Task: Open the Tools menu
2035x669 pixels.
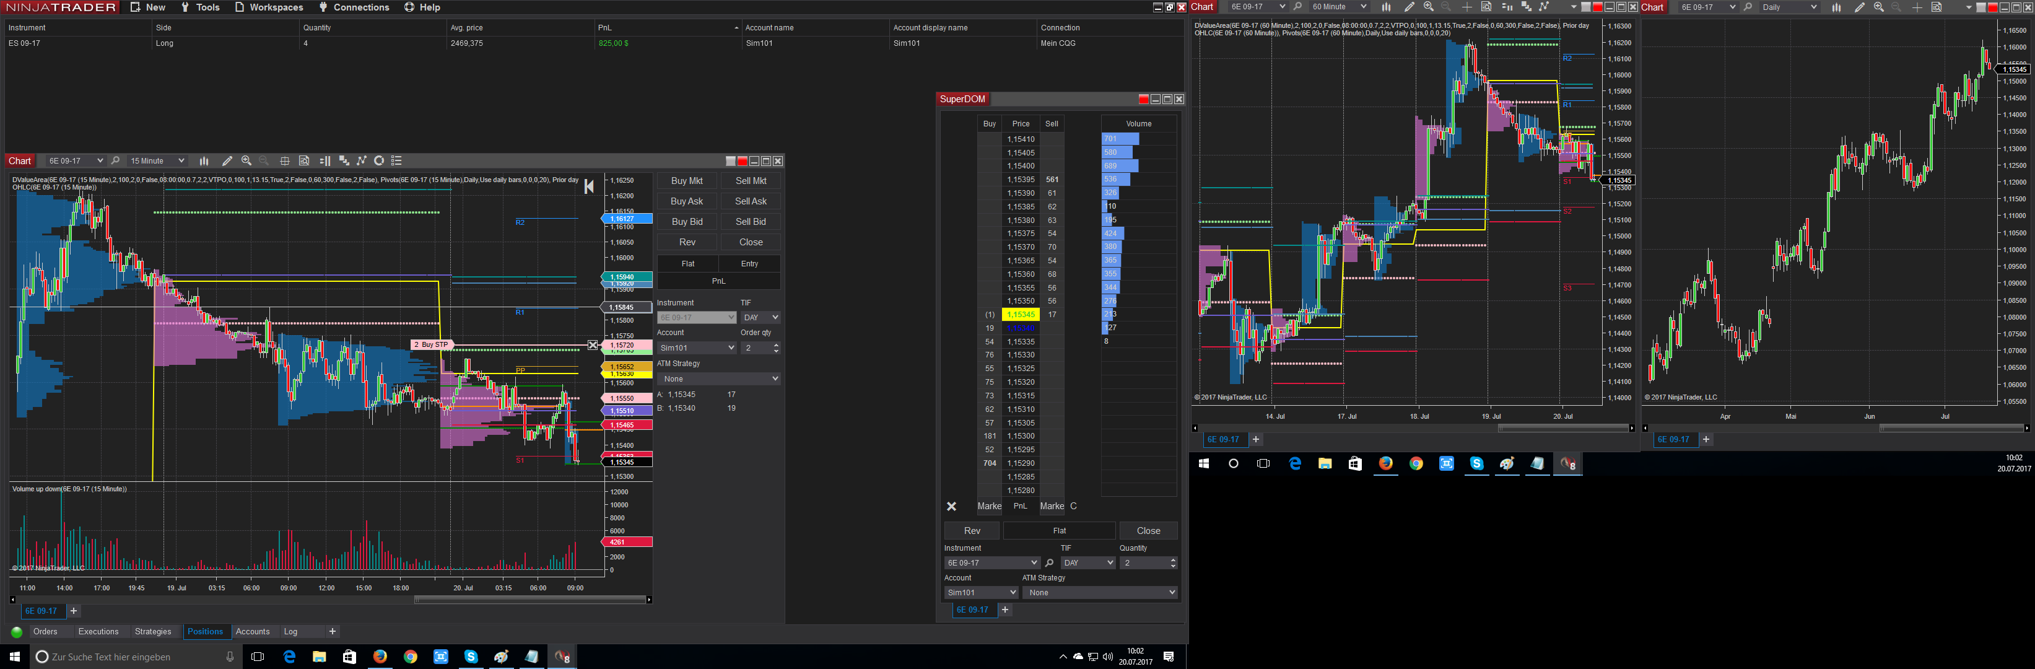Action: coord(200,7)
